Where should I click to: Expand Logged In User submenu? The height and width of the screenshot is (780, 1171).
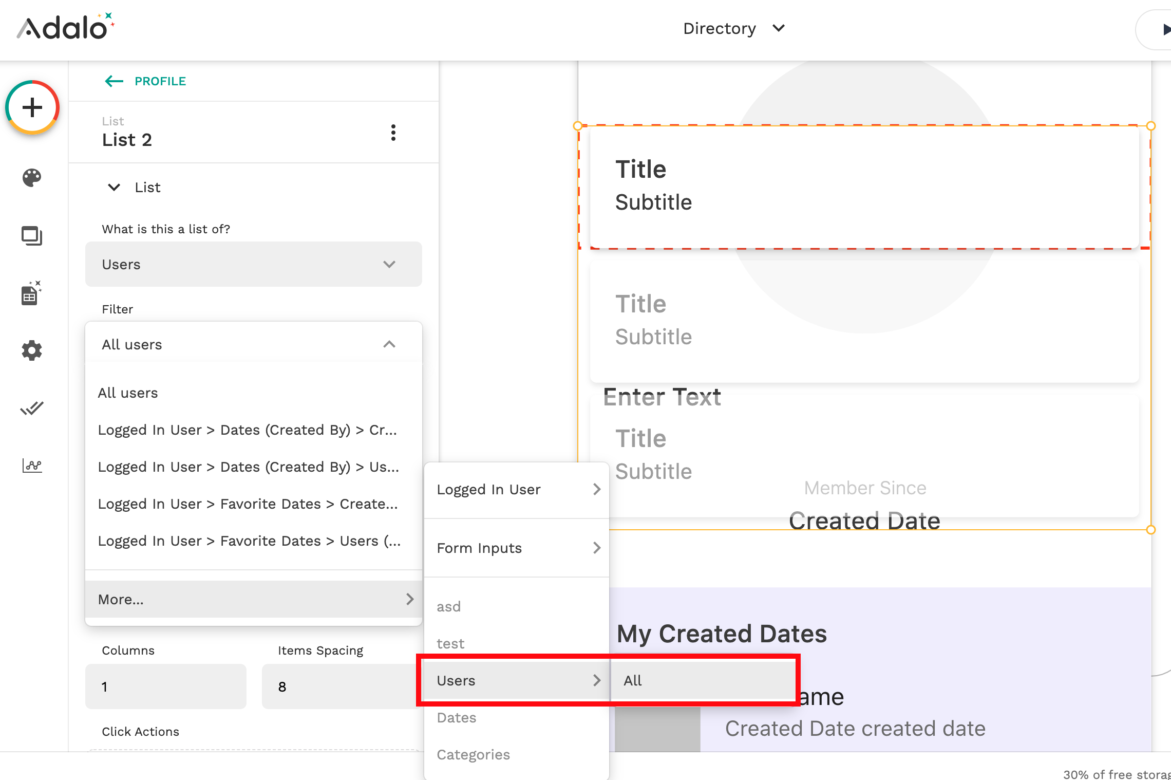click(517, 489)
